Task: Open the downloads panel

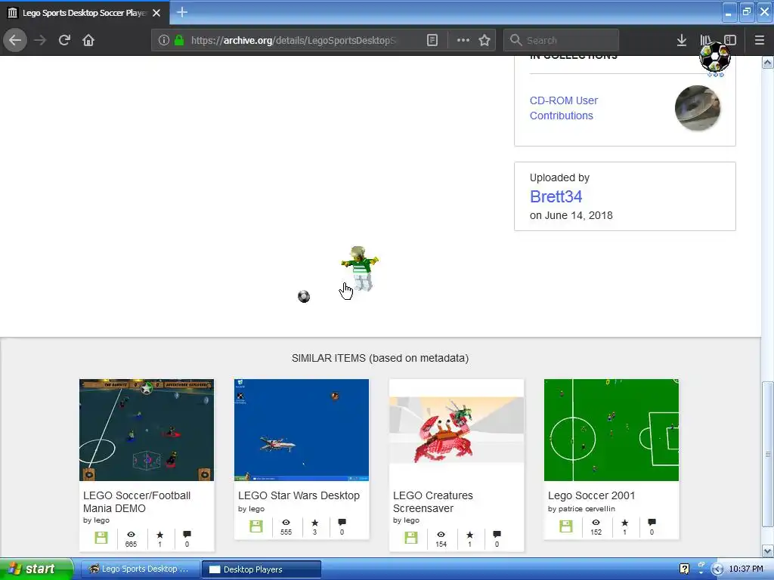Action: (682, 40)
